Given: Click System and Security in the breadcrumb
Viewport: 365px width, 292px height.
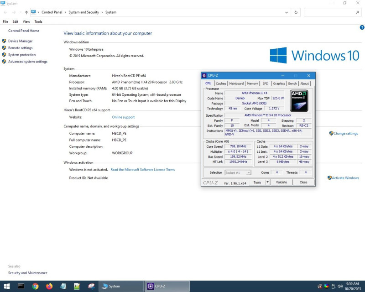Looking at the screenshot, I should pos(84,12).
